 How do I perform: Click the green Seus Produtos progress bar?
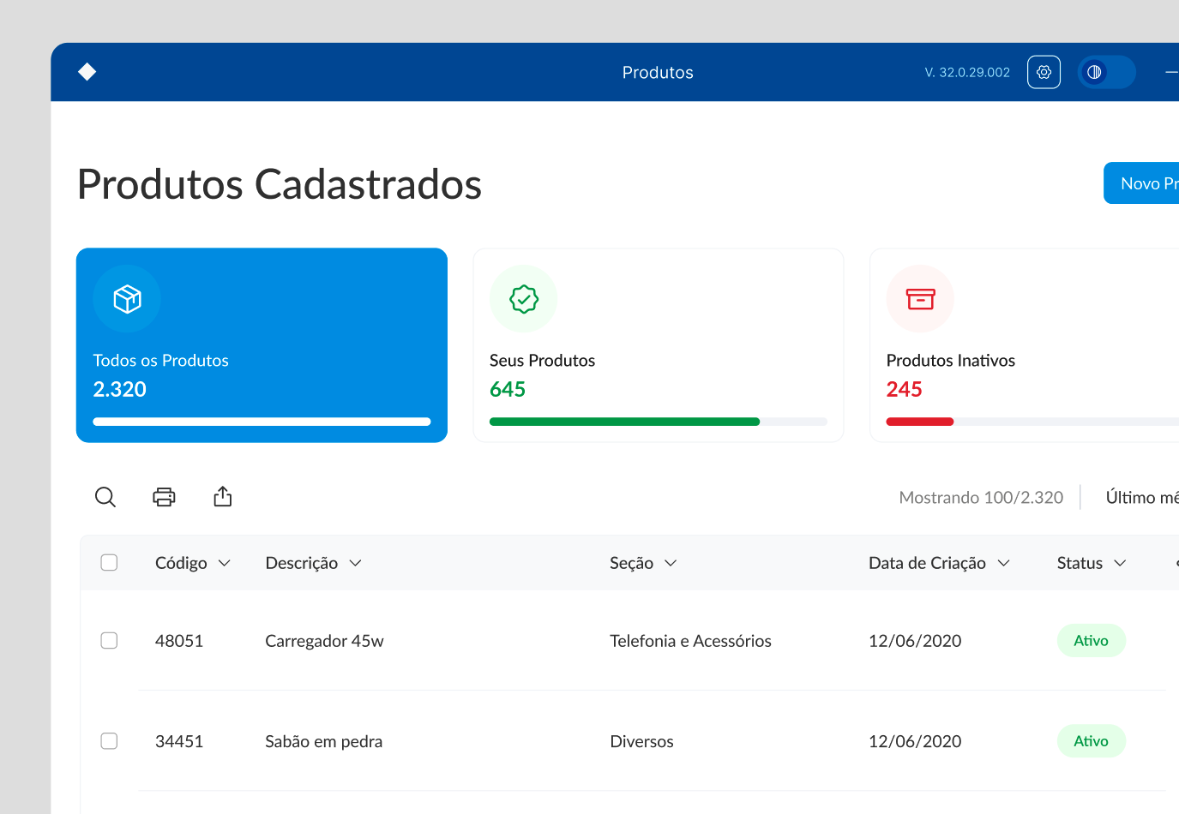[x=624, y=422]
